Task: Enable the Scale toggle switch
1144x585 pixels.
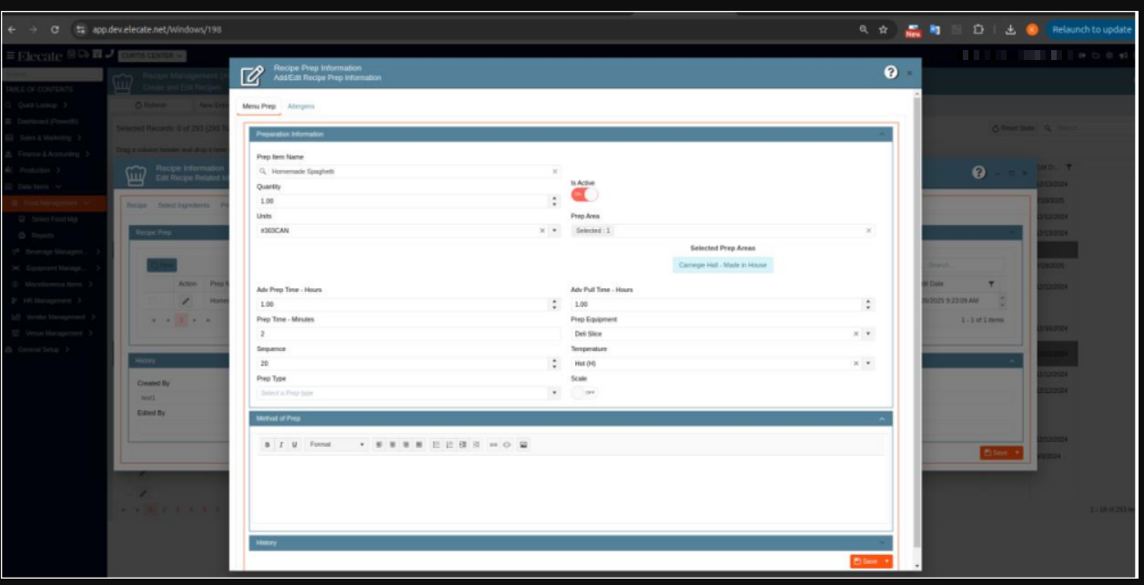Action: [x=584, y=392]
